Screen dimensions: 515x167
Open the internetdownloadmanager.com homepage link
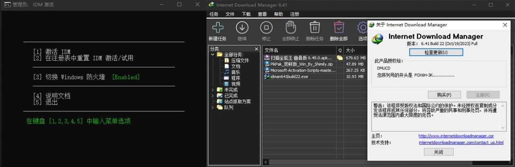point(456,136)
